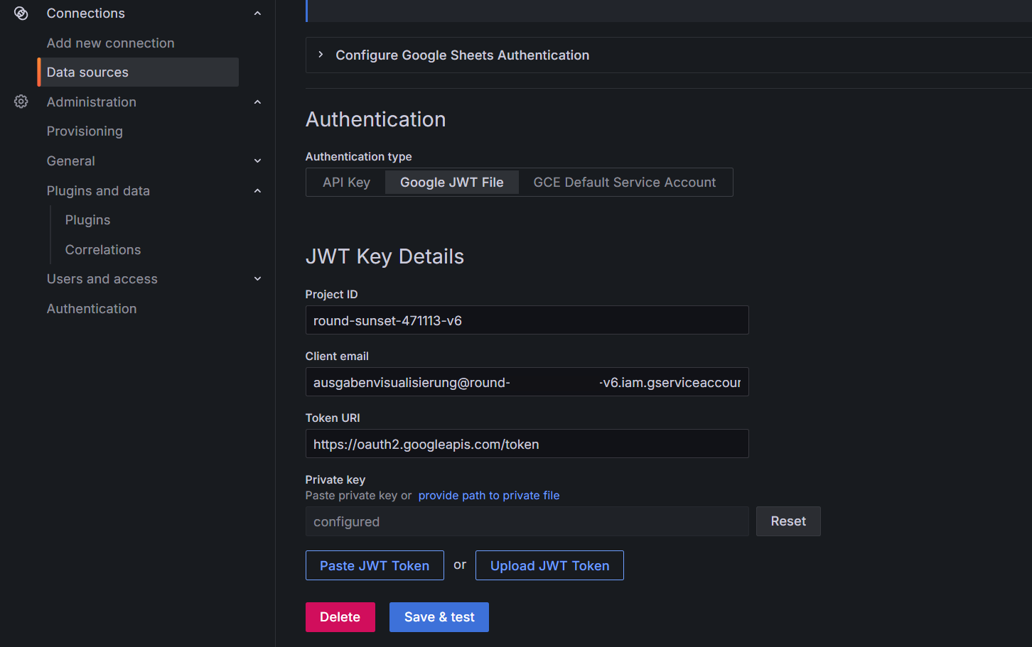Open Add new connection page

pyautogui.click(x=110, y=43)
